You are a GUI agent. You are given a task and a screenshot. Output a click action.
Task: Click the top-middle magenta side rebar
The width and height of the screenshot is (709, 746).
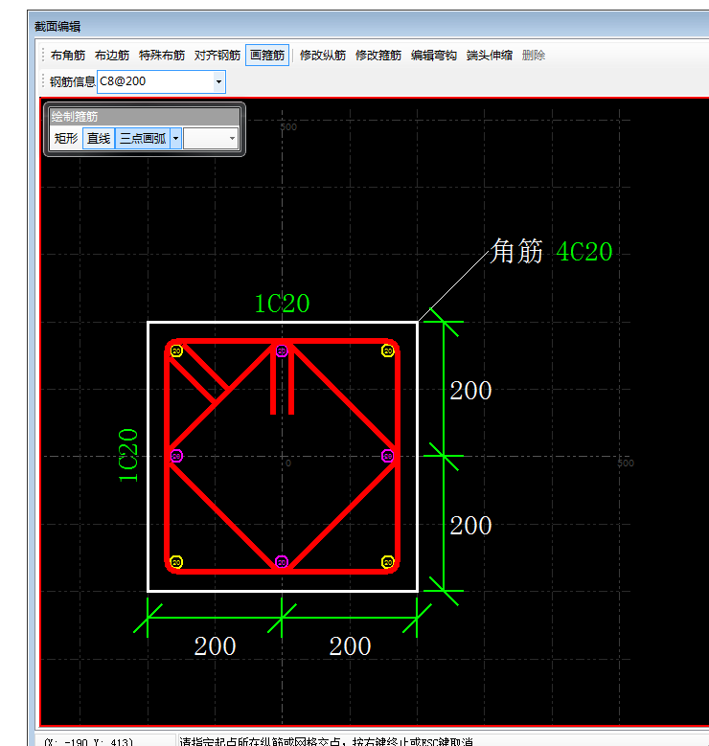[x=282, y=351]
